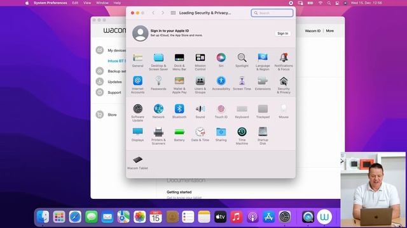This screenshot has width=407, height=228.
Task: Open Spotlight preferences
Action: 242,60
